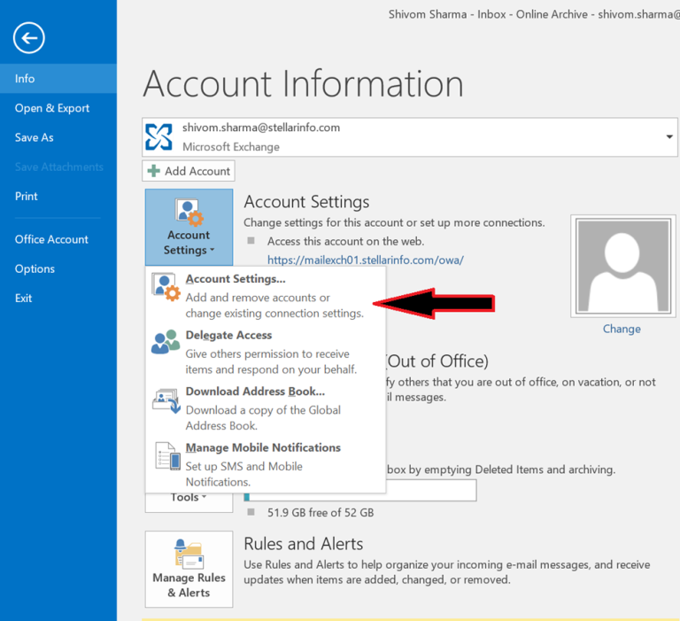
Task: Click the profile picture placeholder
Action: click(x=623, y=266)
